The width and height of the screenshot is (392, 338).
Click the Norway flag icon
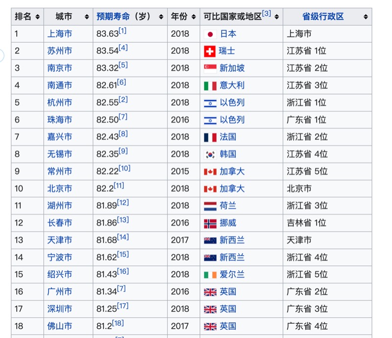tap(210, 223)
